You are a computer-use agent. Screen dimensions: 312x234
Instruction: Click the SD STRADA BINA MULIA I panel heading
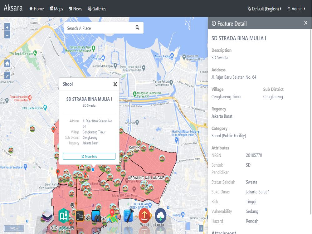pos(239,38)
